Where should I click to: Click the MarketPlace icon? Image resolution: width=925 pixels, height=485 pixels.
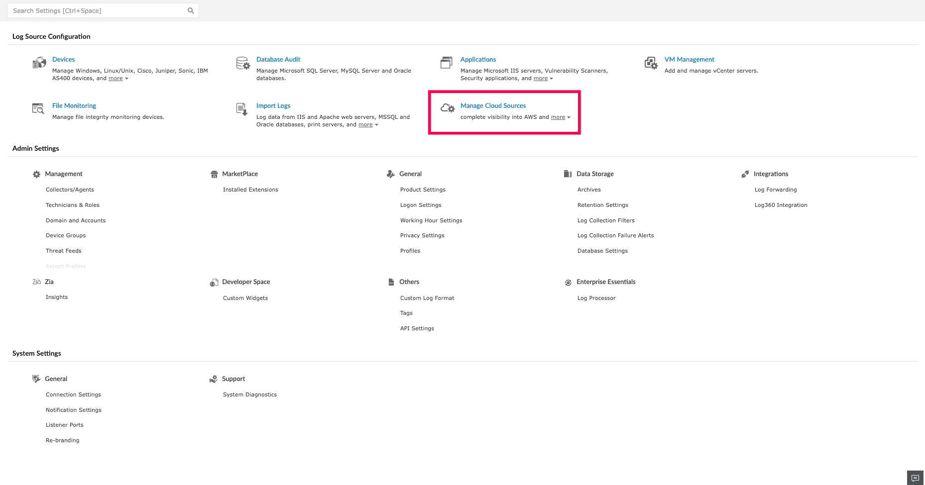click(214, 174)
